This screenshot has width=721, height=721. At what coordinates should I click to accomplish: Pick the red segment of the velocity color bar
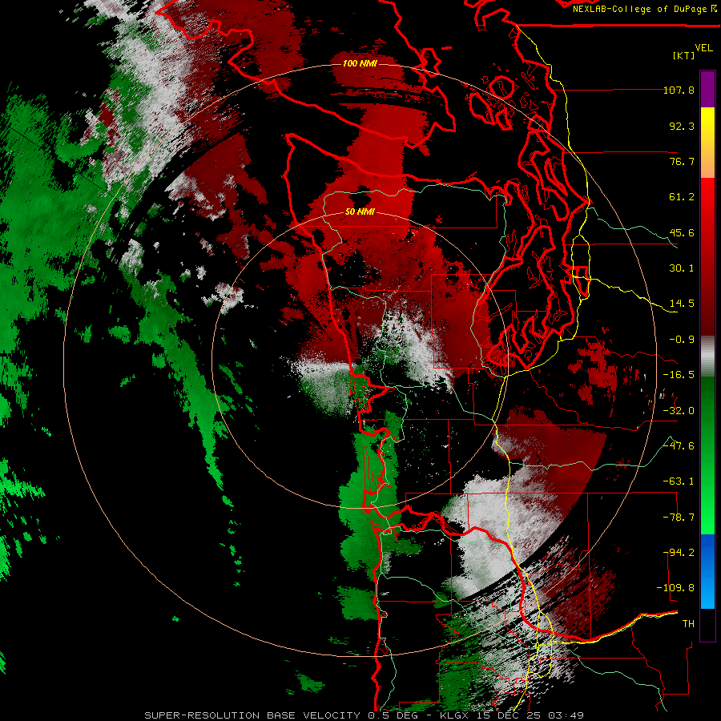pyautogui.click(x=707, y=256)
